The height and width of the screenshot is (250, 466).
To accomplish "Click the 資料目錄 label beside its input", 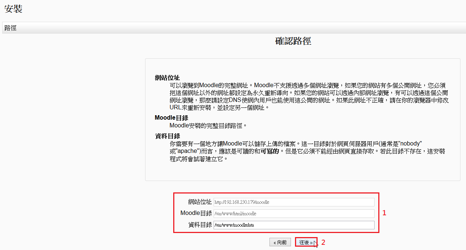I will click(200, 225).
